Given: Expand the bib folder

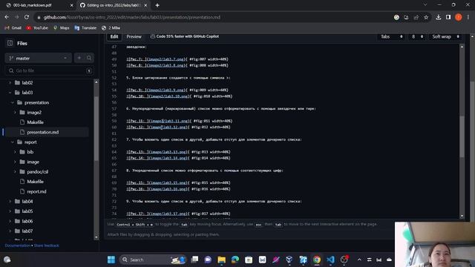Looking at the screenshot, I should tap(15, 152).
